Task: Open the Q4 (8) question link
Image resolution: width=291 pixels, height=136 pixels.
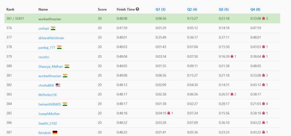Action: pyautogui.click(x=255, y=9)
